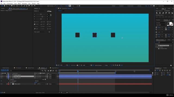Expand Shape Layer 2 properties
Screen dimensions: 174x97
[x=7, y=76]
